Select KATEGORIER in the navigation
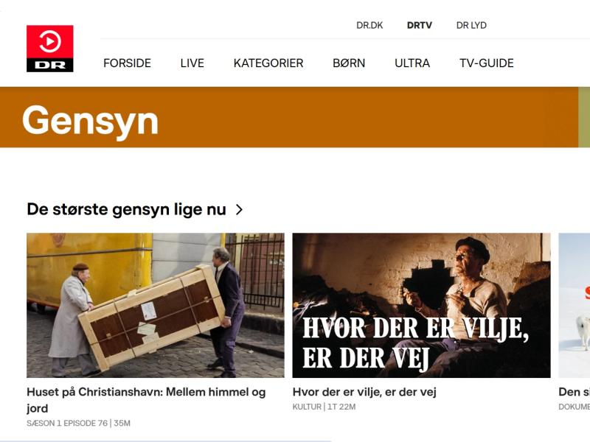 click(268, 63)
